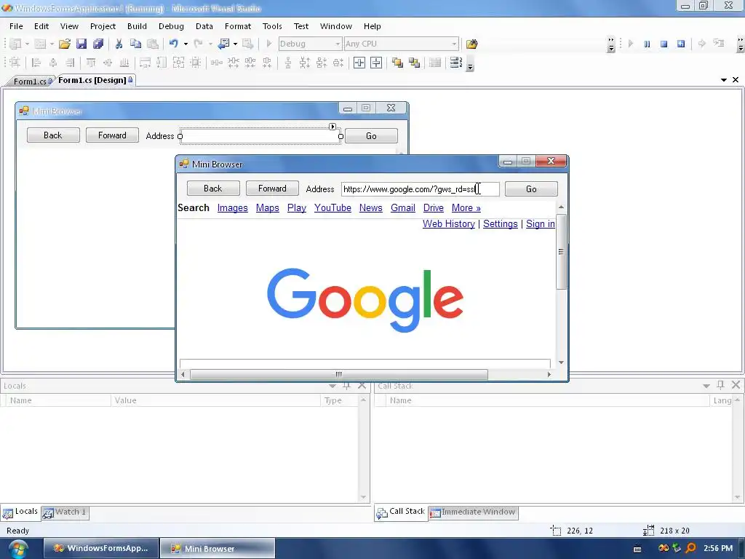Open the Debug configuration dropdown
This screenshot has width=745, height=559.
(x=338, y=44)
